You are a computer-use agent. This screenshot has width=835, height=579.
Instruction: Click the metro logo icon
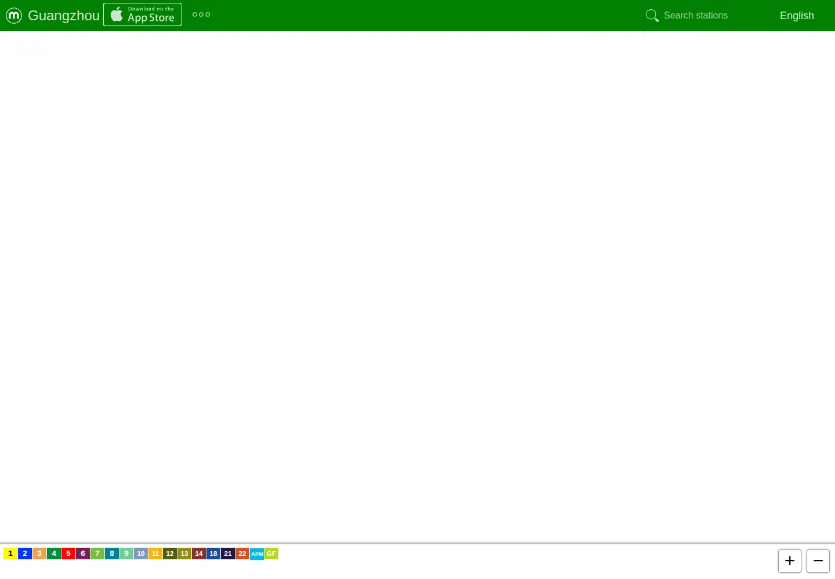click(14, 15)
